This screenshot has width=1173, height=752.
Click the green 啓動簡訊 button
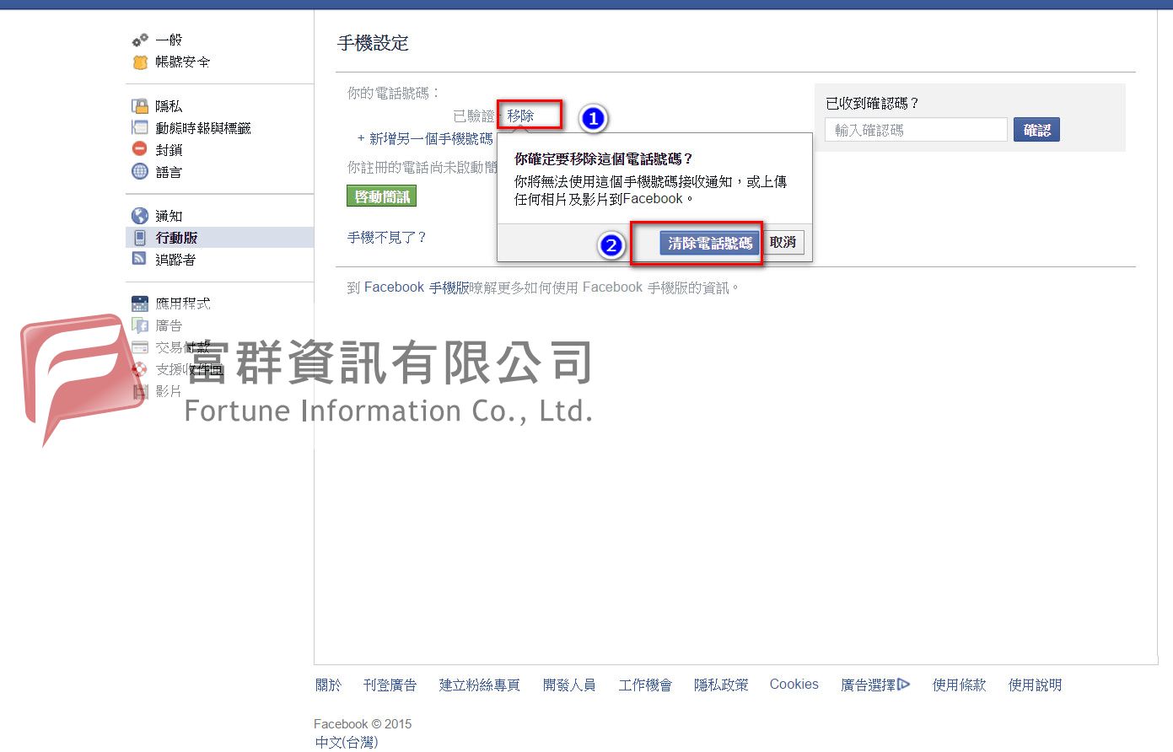click(x=382, y=196)
